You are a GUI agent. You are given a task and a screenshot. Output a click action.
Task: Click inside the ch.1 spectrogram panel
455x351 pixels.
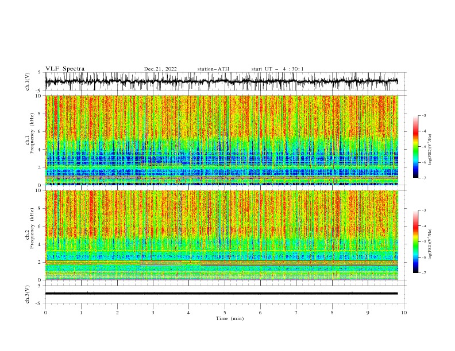(x=221, y=140)
